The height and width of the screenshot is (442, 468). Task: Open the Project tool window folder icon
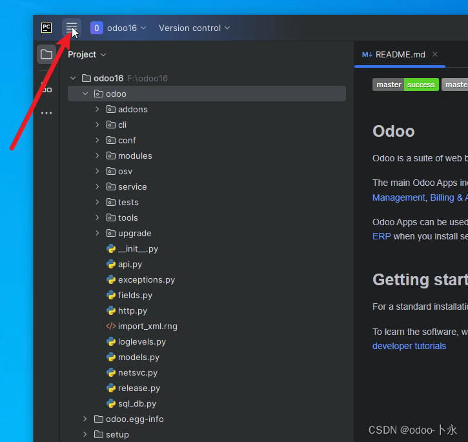46,54
